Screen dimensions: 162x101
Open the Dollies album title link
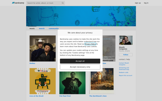click(x=32, y=63)
